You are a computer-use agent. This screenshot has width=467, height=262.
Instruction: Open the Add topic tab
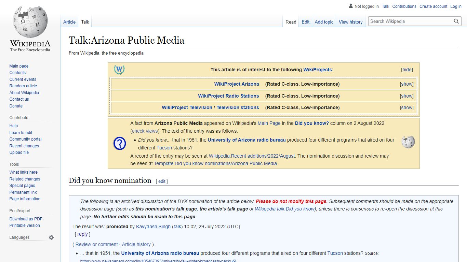click(324, 22)
